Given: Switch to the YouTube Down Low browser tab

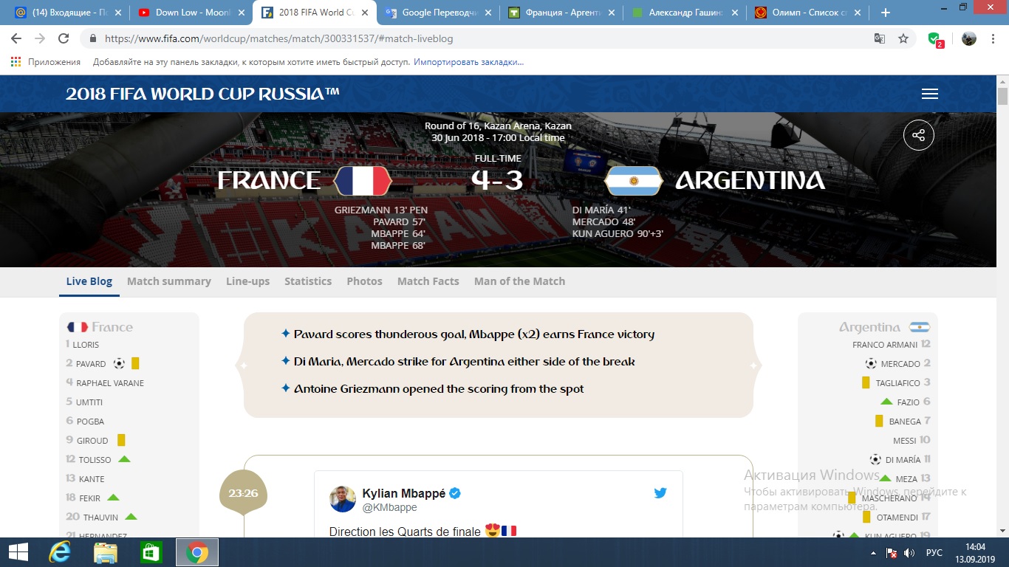Looking at the screenshot, I should (190, 13).
